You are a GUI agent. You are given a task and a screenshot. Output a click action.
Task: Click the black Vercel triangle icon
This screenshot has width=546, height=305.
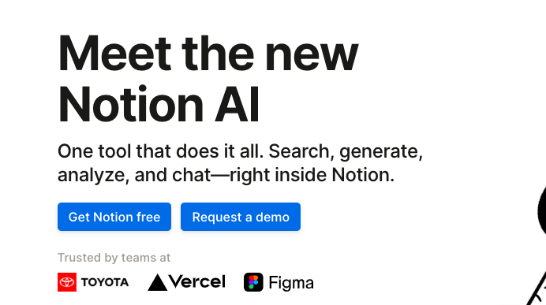click(157, 282)
